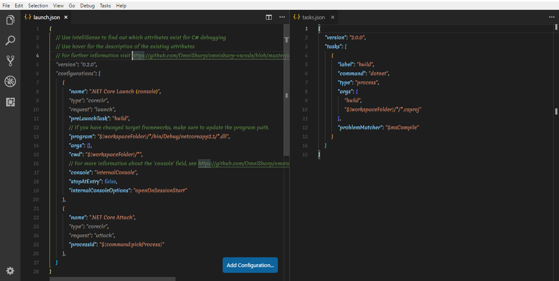Open the console field documentation link
The image size is (559, 281).
243,163
